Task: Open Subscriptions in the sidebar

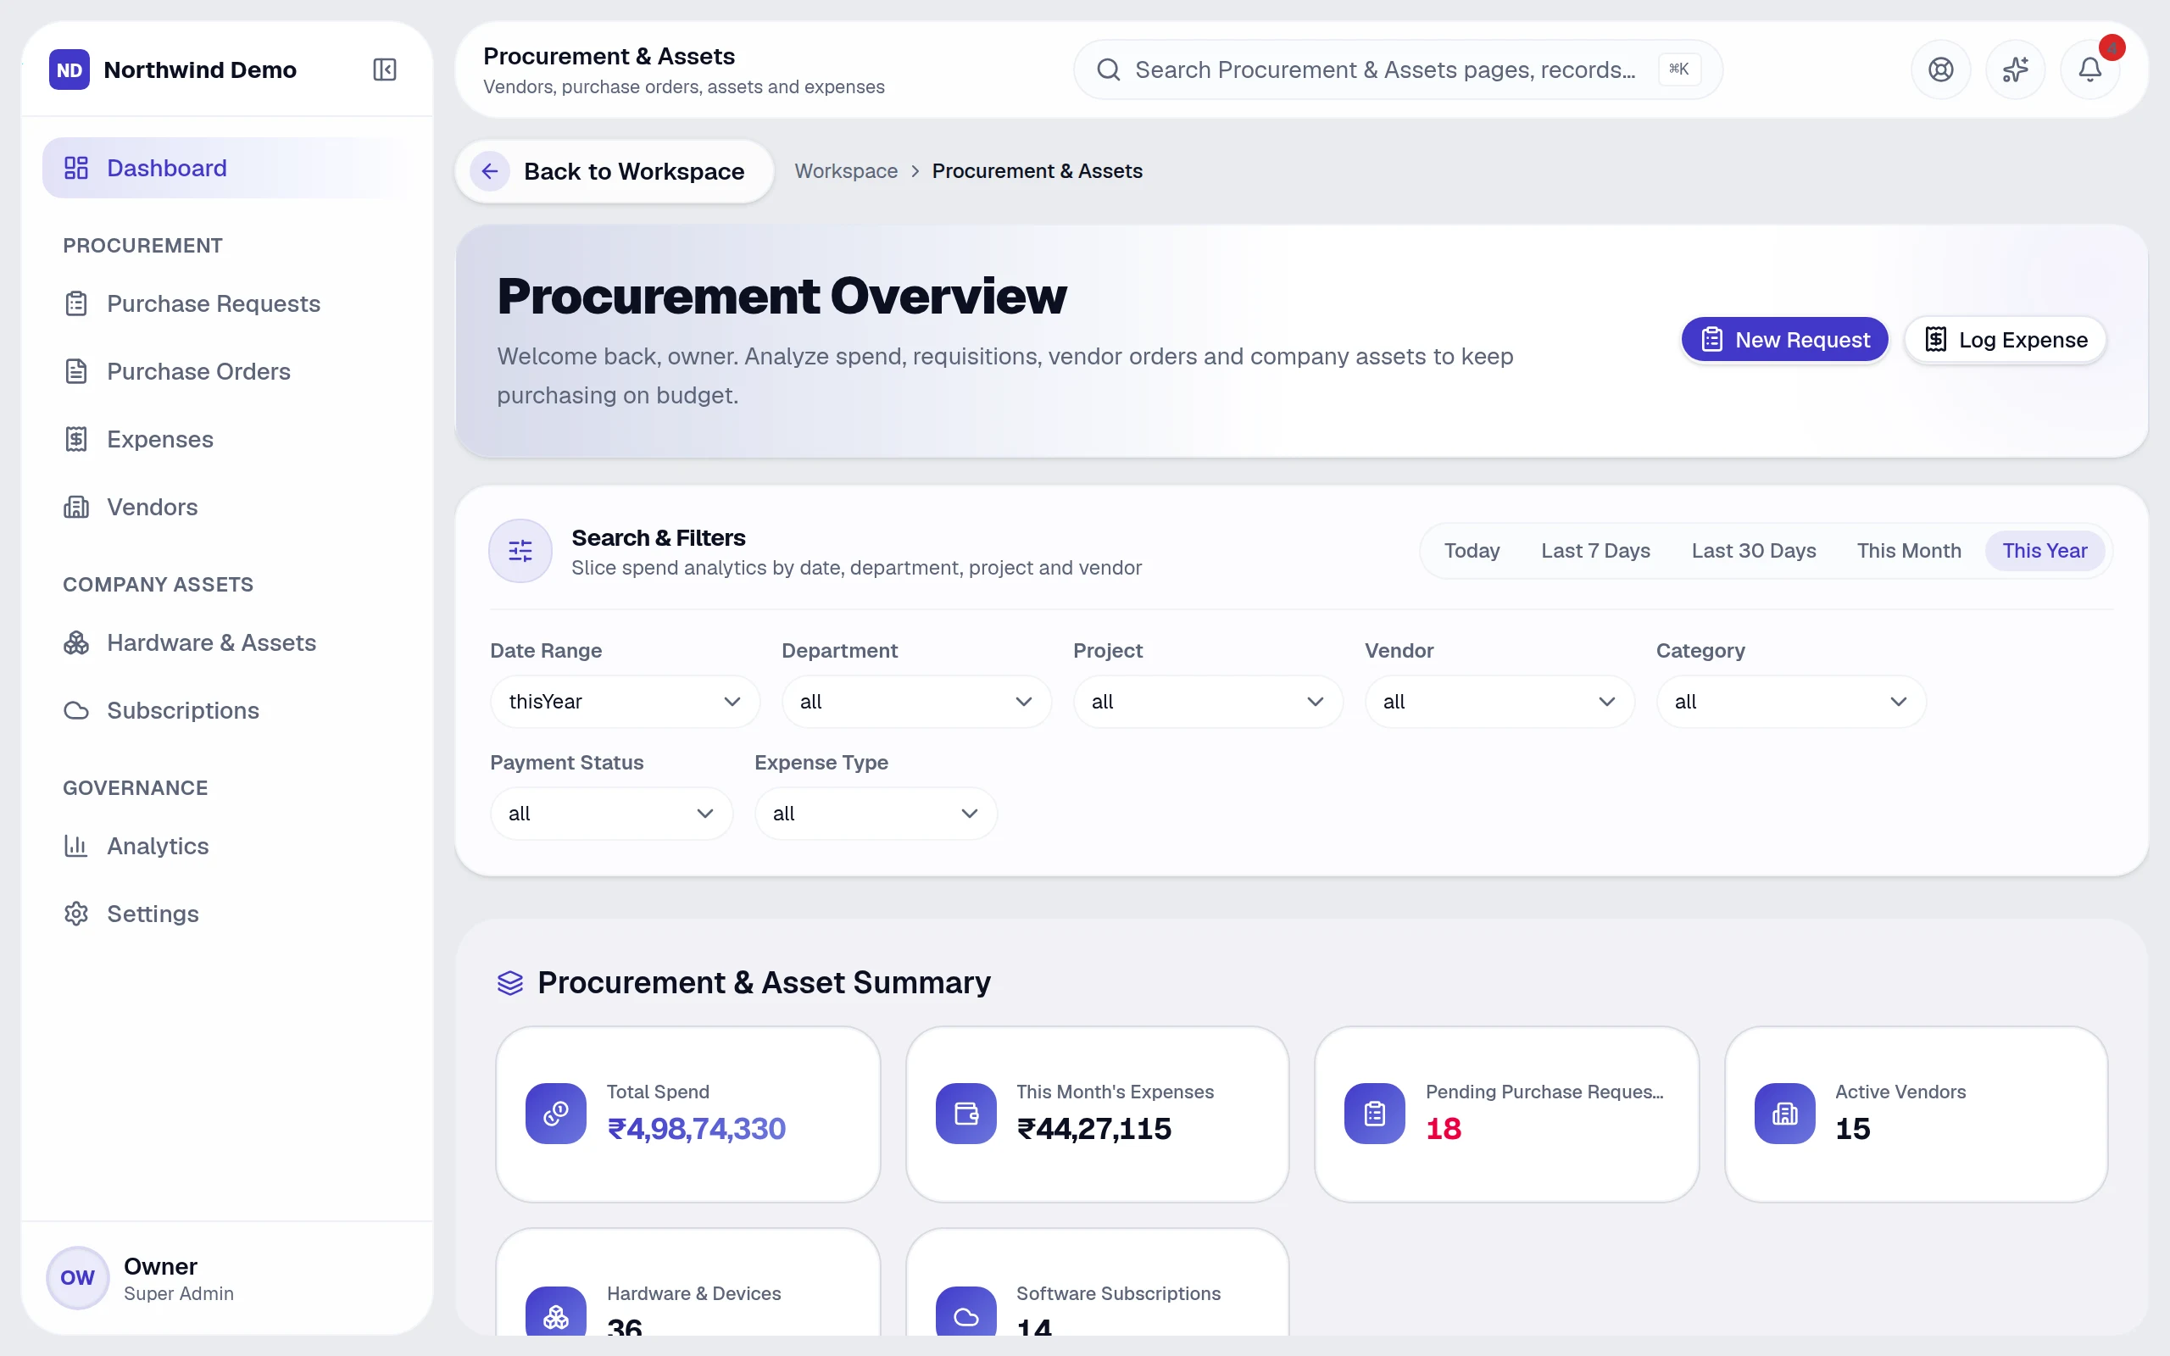Action: (x=227, y=710)
